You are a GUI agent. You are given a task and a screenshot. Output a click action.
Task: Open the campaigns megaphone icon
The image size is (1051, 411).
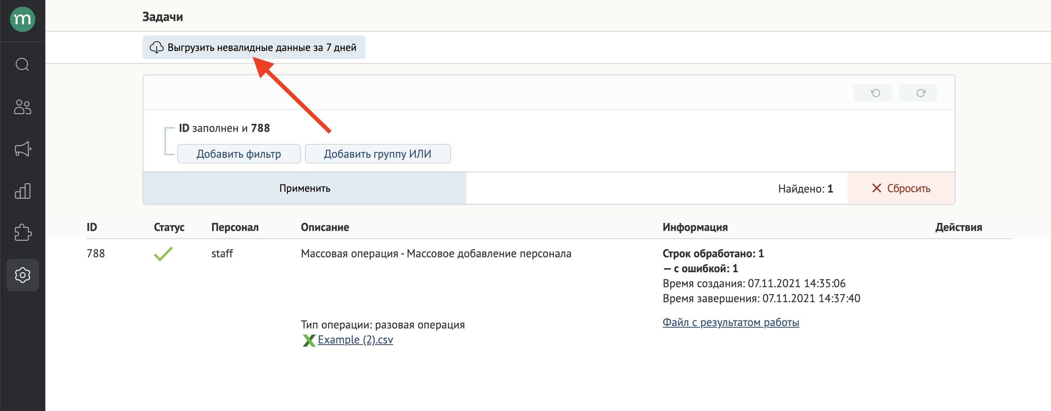(x=22, y=149)
